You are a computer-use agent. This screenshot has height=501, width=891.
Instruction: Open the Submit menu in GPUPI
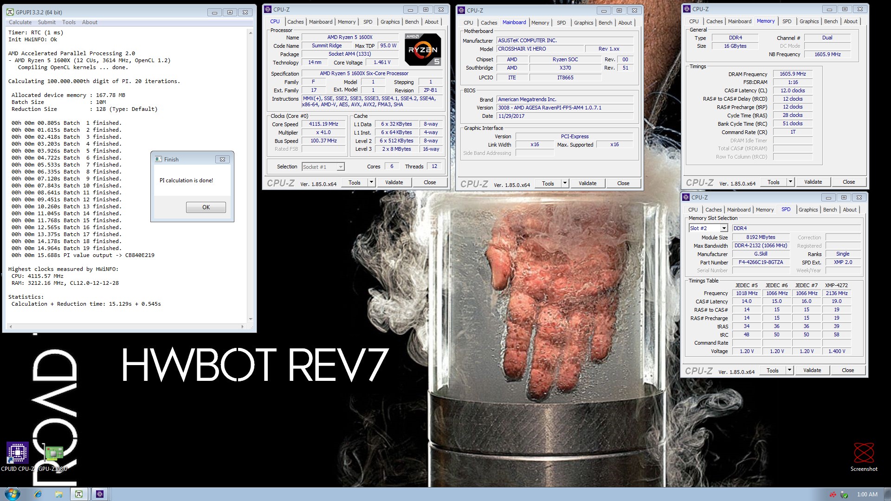[x=47, y=22]
